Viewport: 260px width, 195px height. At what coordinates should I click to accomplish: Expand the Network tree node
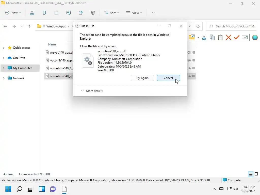coord(4,78)
